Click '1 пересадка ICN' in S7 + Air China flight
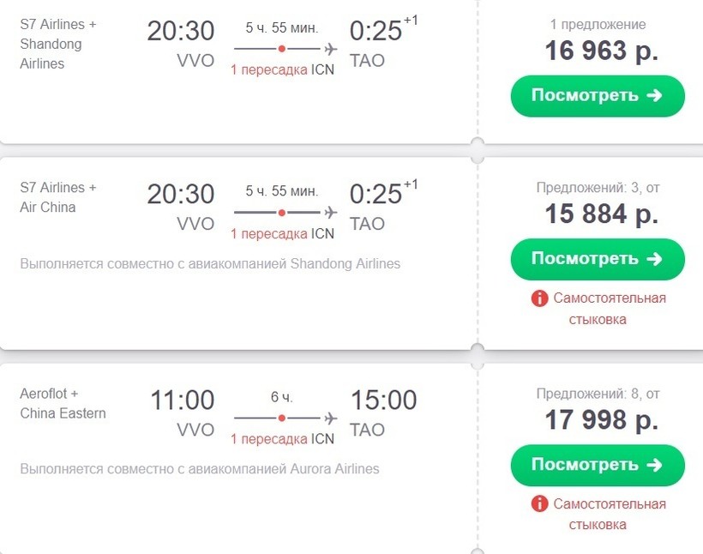The image size is (703, 554). click(x=282, y=233)
